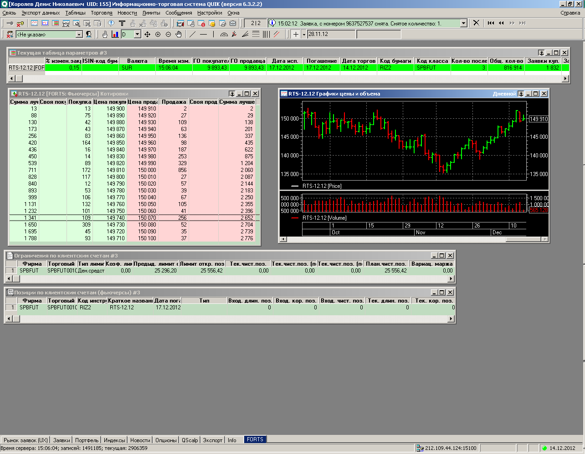This screenshot has width=585, height=454.
Task: Open the Таблицы menu
Action: 75,13
